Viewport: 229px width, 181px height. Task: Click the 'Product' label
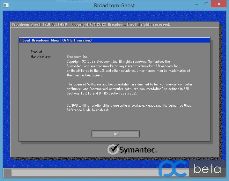(x=37, y=52)
